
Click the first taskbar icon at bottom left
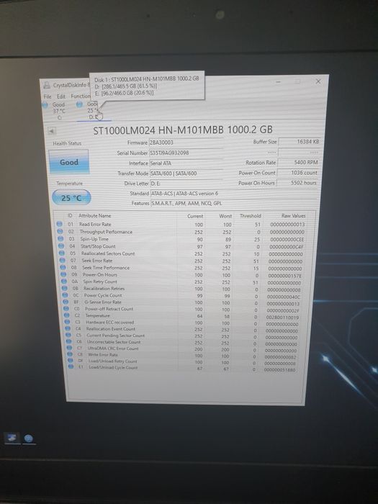tap(12, 438)
